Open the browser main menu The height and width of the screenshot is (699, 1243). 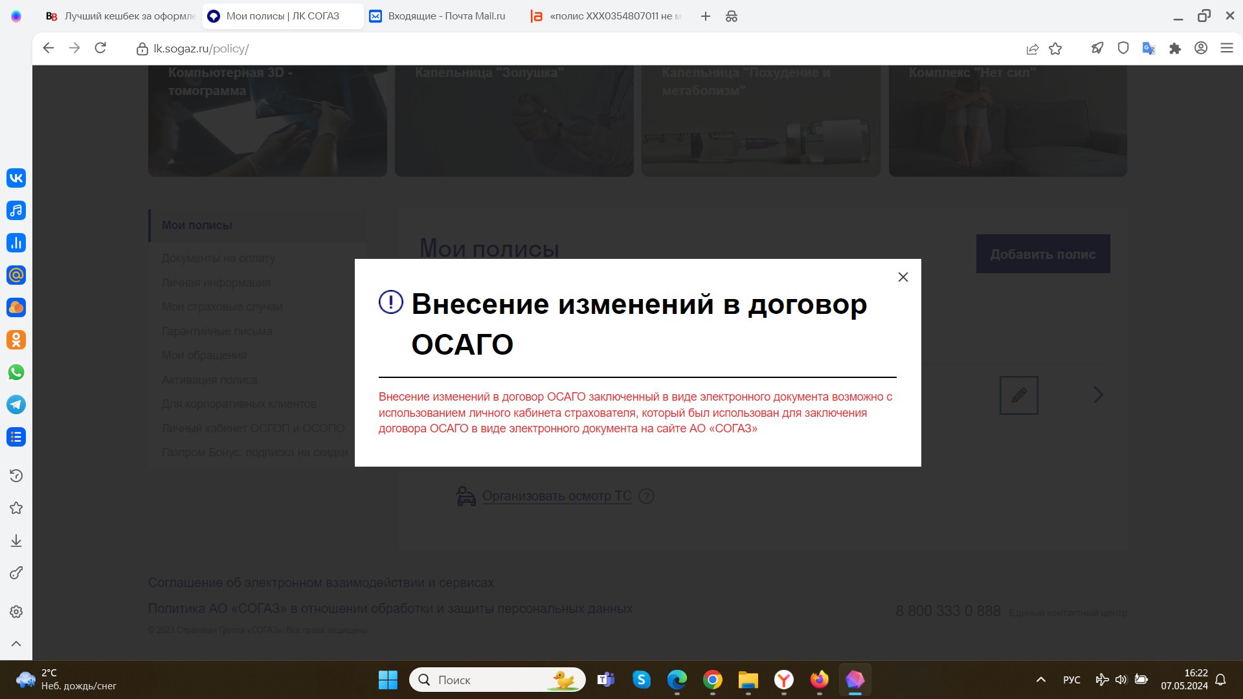pyautogui.click(x=1227, y=48)
